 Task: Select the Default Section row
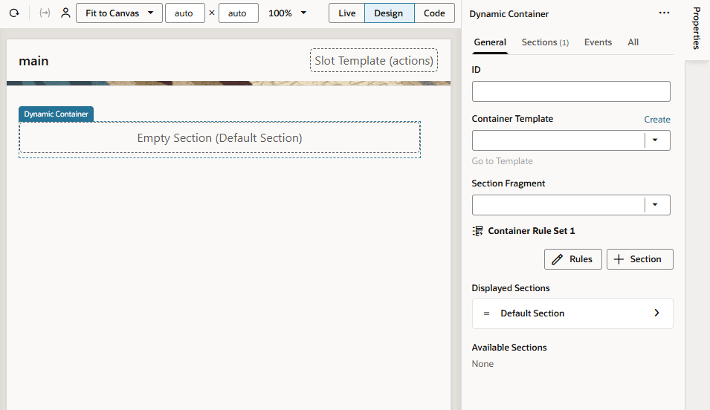572,313
